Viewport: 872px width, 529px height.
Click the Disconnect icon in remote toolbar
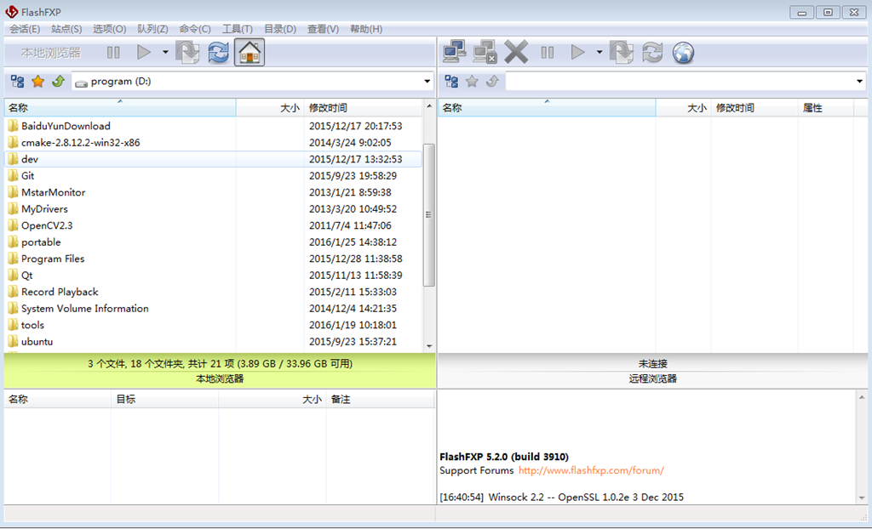point(485,53)
